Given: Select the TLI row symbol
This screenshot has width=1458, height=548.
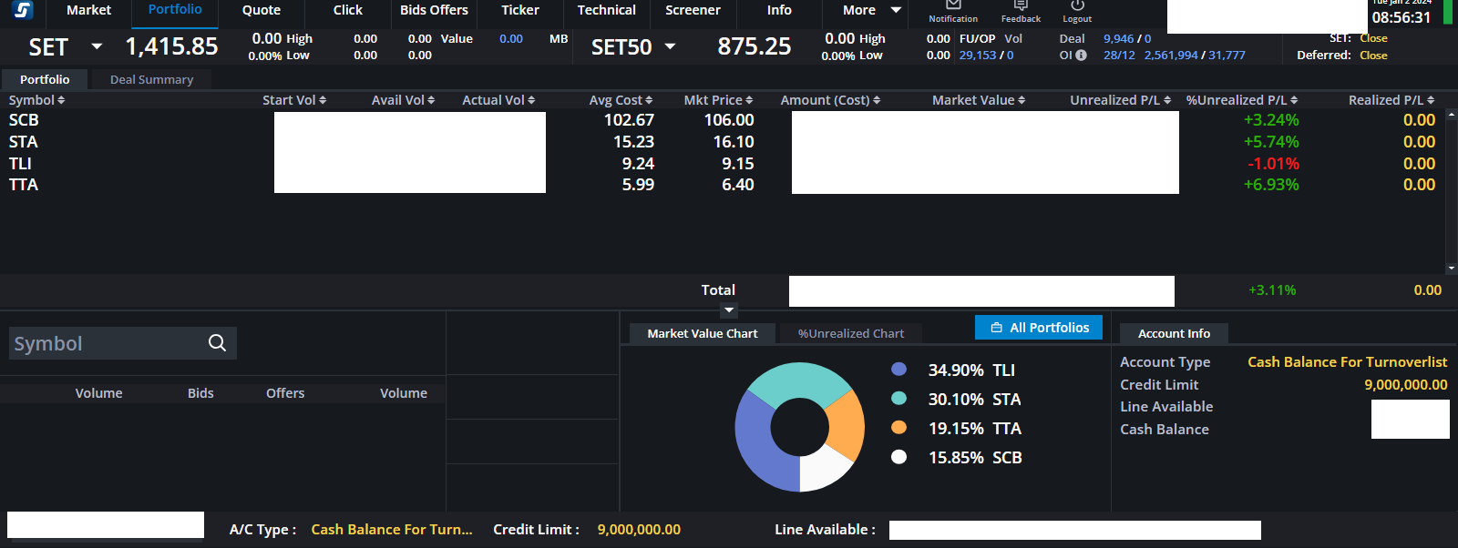Looking at the screenshot, I should pos(20,164).
